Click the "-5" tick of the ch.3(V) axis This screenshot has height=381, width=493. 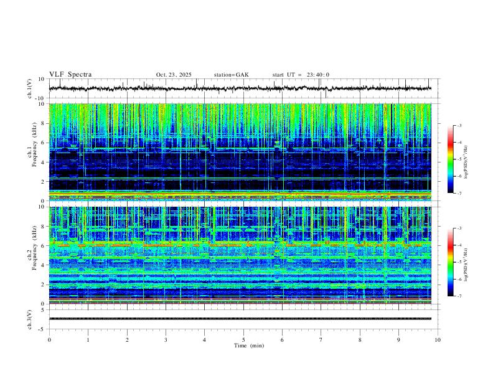pyautogui.click(x=42, y=329)
